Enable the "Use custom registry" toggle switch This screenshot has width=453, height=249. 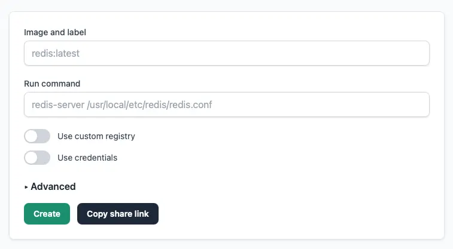click(37, 136)
